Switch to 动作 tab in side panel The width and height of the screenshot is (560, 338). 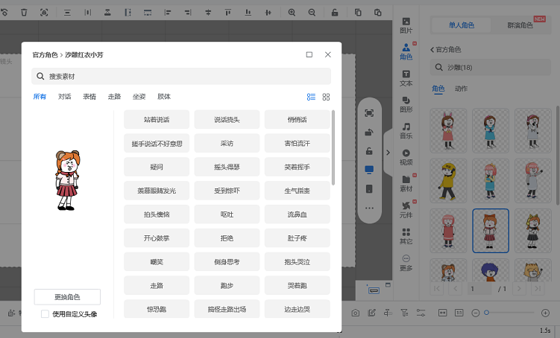pyautogui.click(x=461, y=89)
